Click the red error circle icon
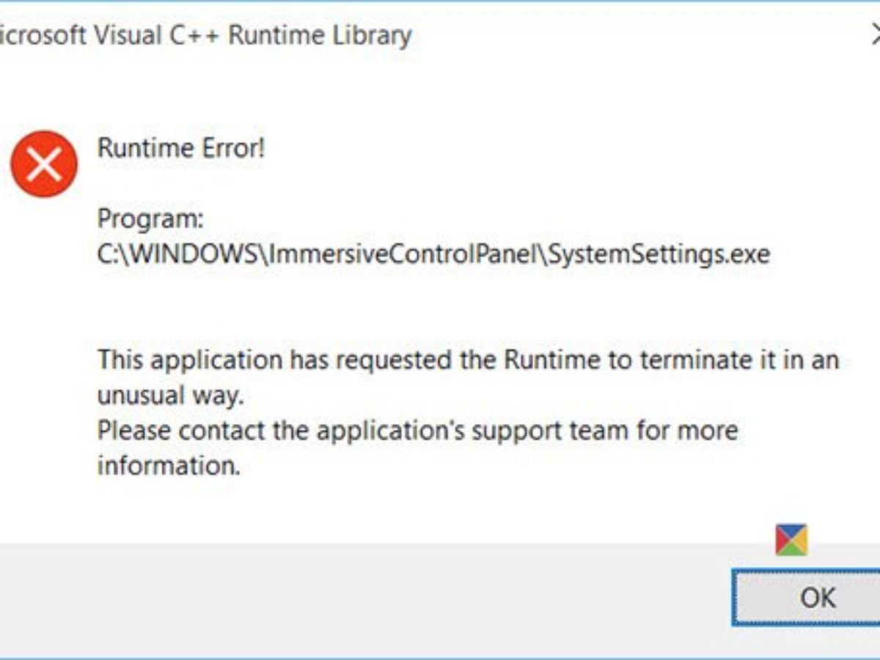The image size is (880, 660). click(x=44, y=164)
